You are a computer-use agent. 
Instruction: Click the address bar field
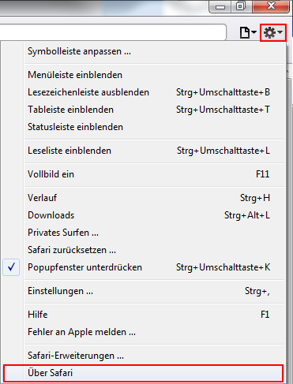(113, 32)
